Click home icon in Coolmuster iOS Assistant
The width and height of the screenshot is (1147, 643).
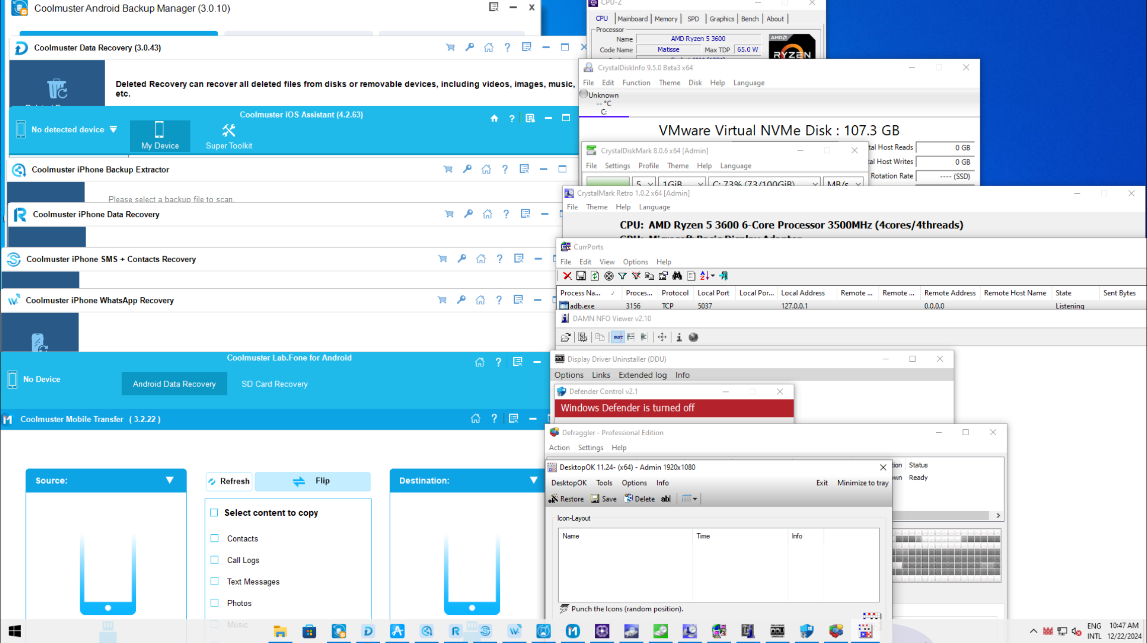pyautogui.click(x=494, y=118)
